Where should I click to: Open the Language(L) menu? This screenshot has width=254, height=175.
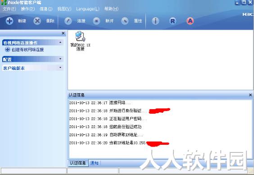tap(88, 9)
